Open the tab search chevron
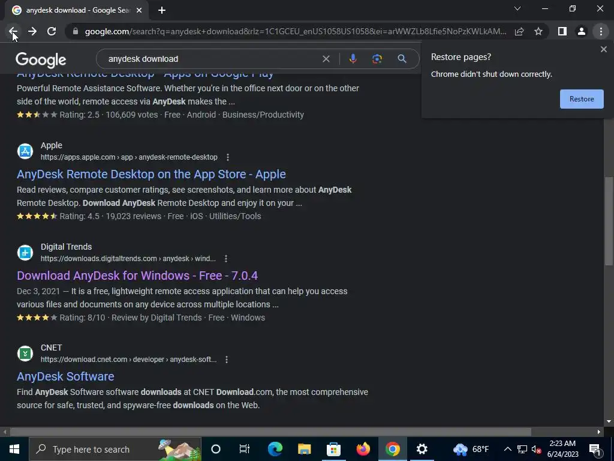The width and height of the screenshot is (614, 461). point(517,8)
